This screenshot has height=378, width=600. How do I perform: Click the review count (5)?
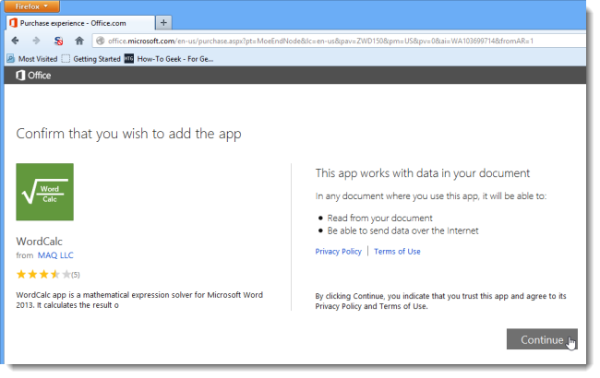pyautogui.click(x=76, y=275)
